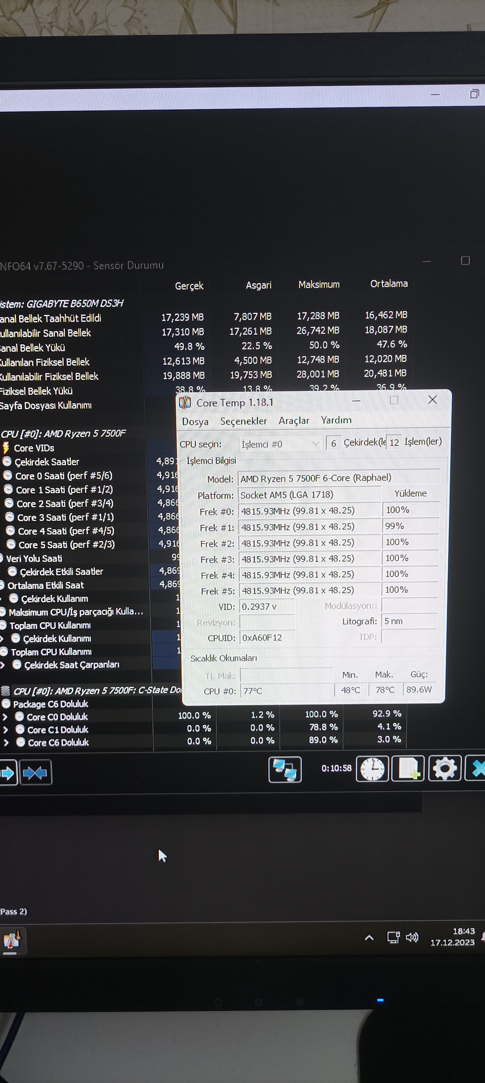The width and height of the screenshot is (485, 1083).
Task: Expand the Çekirdek Saat Çarpanları row
Action: tap(2, 665)
